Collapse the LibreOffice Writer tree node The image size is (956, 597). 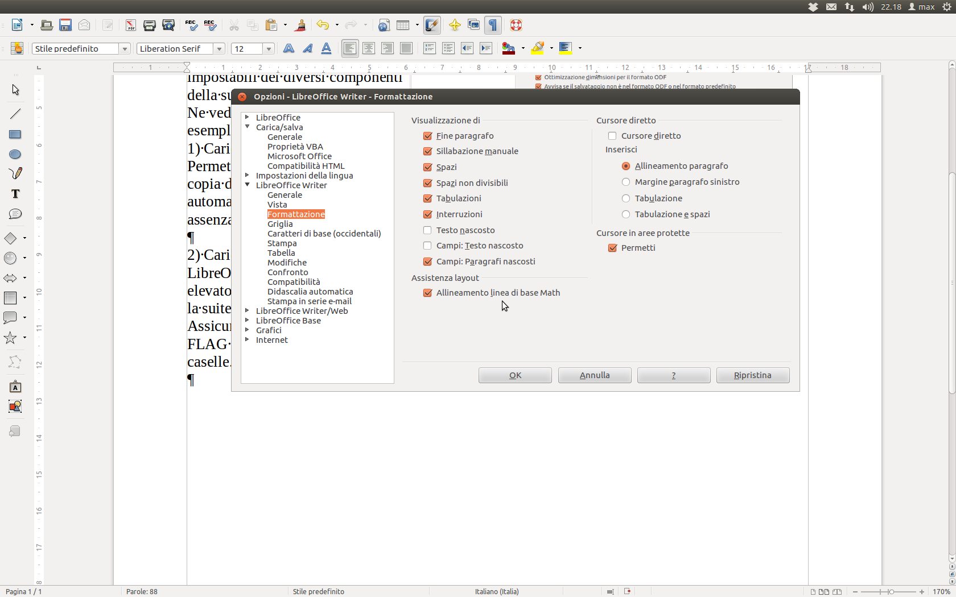click(x=247, y=185)
